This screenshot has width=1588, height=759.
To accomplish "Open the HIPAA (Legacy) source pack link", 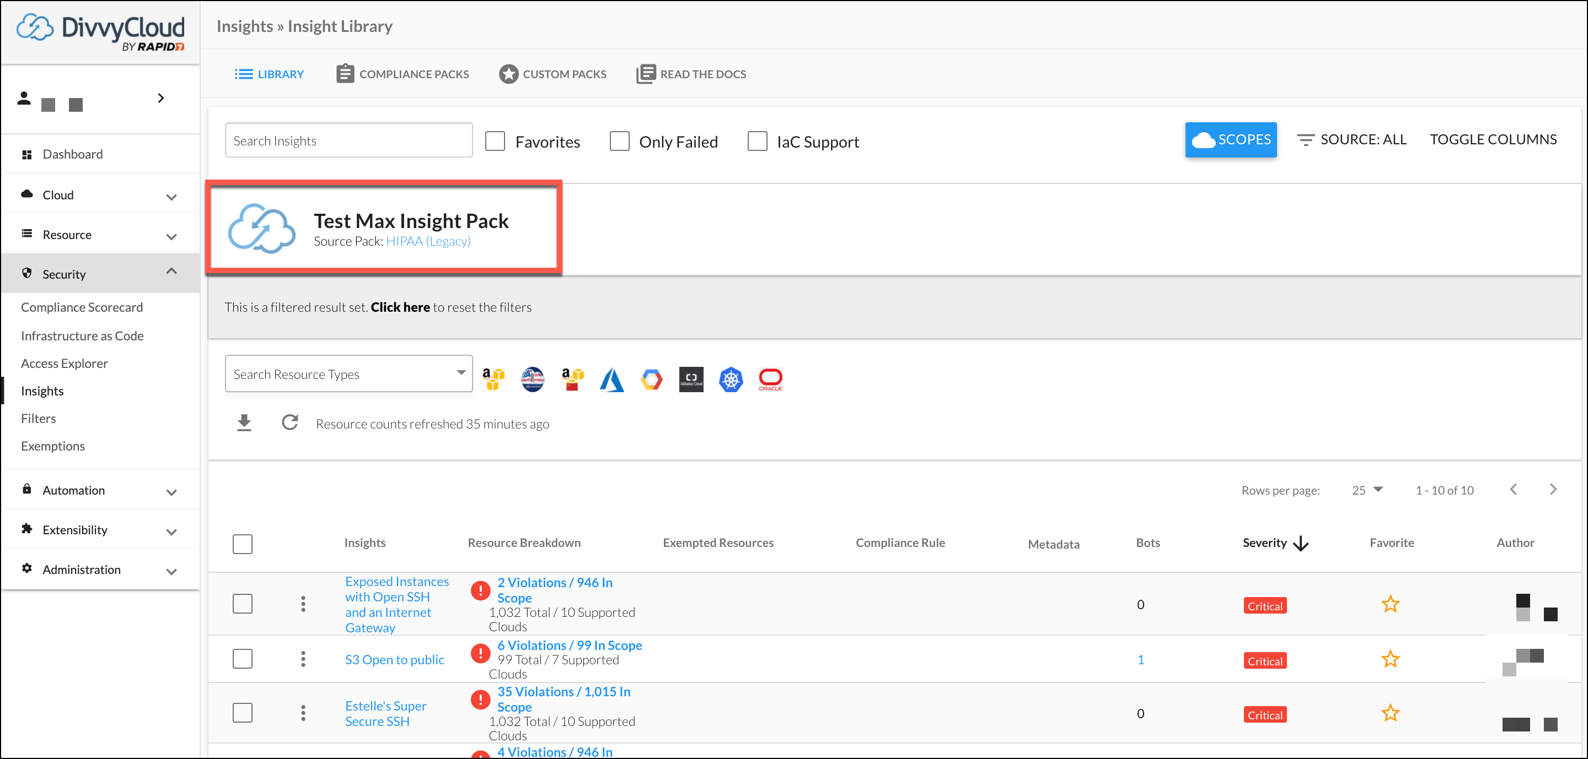I will point(428,241).
